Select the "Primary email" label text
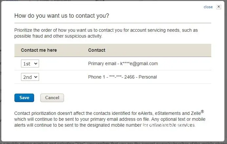This screenshot has width=227, height=144. tap(102, 63)
